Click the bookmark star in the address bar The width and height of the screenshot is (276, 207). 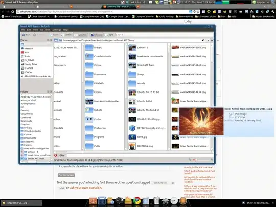pyautogui.click(x=198, y=12)
